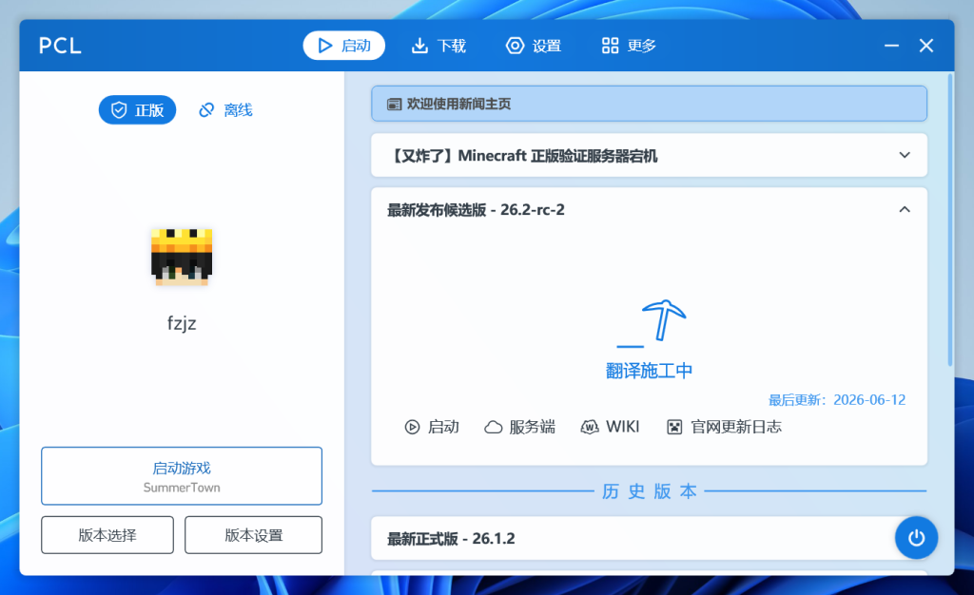Click the 欢迎使用新闻主页 banner
Screen dimensions: 974x595
[649, 104]
